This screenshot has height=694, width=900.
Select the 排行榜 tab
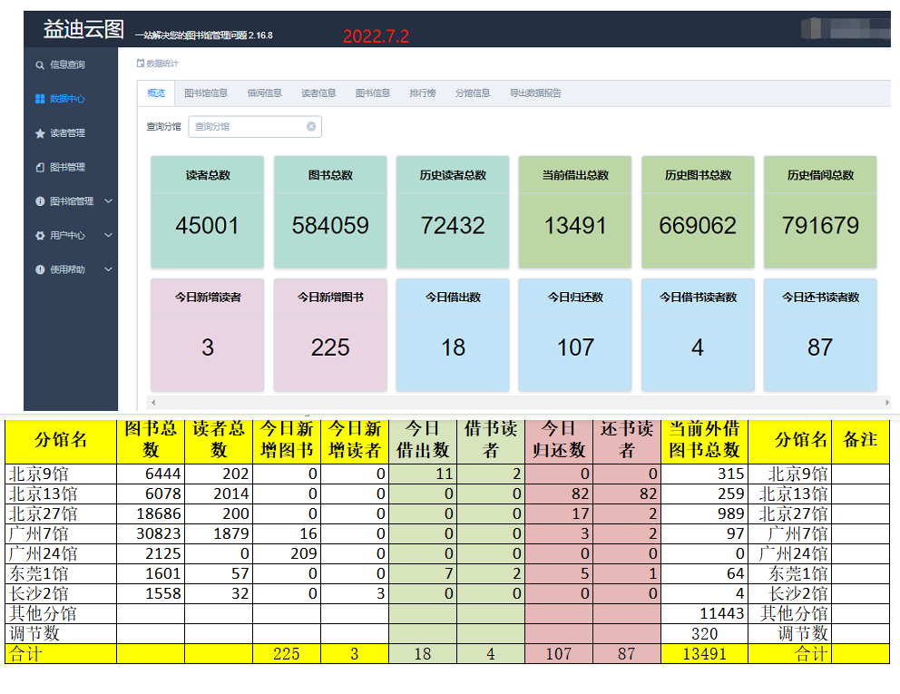(x=422, y=93)
